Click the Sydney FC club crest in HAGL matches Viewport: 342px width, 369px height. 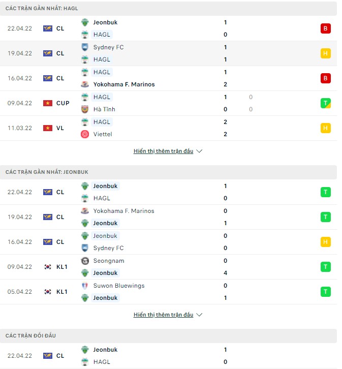point(85,47)
